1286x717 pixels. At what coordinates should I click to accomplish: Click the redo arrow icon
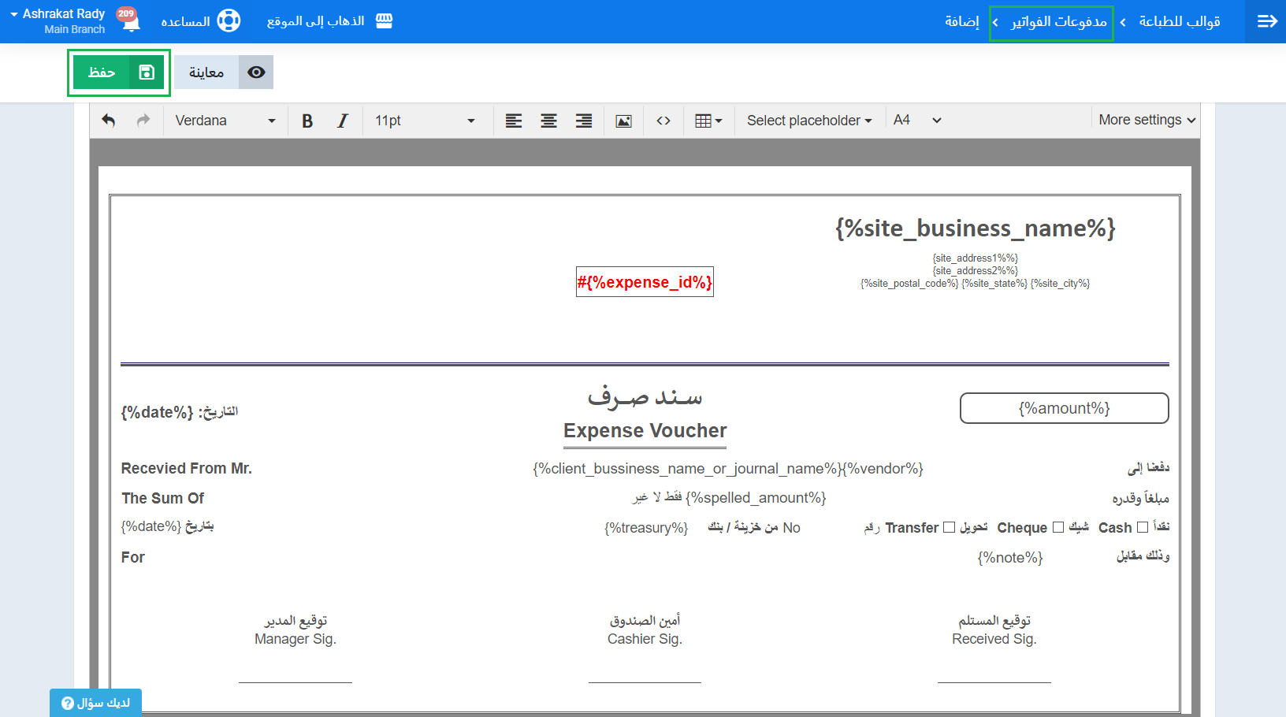(x=143, y=121)
